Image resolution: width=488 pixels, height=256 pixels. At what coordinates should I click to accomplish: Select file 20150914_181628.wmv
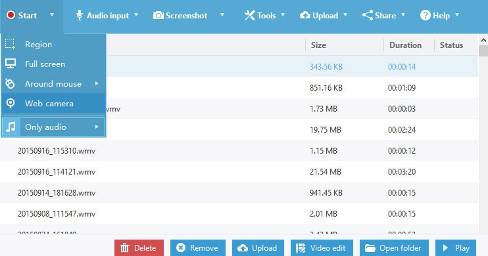click(x=57, y=192)
